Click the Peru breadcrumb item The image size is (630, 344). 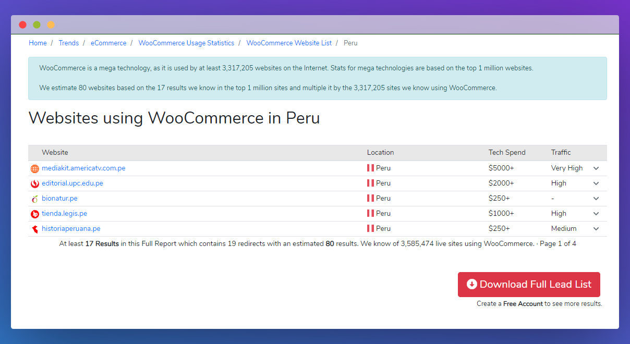click(350, 43)
